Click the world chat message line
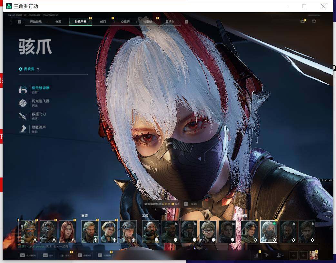Viewport: 336px width, 263px height. coord(43,247)
